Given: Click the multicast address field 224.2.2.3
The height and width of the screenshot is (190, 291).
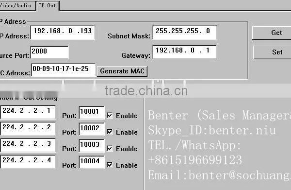Looking at the screenshot, I should [28, 145].
